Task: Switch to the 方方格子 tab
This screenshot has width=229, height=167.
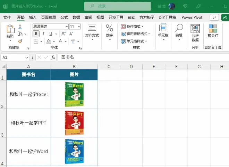Action: coord(147,17)
